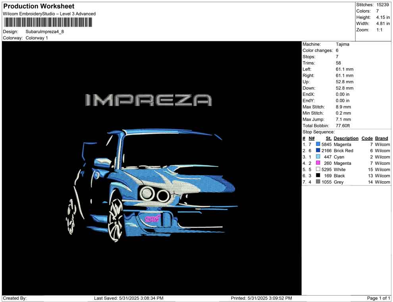This screenshot has width=393, height=302.
Task: Click the Black color swatch
Action: point(318,176)
